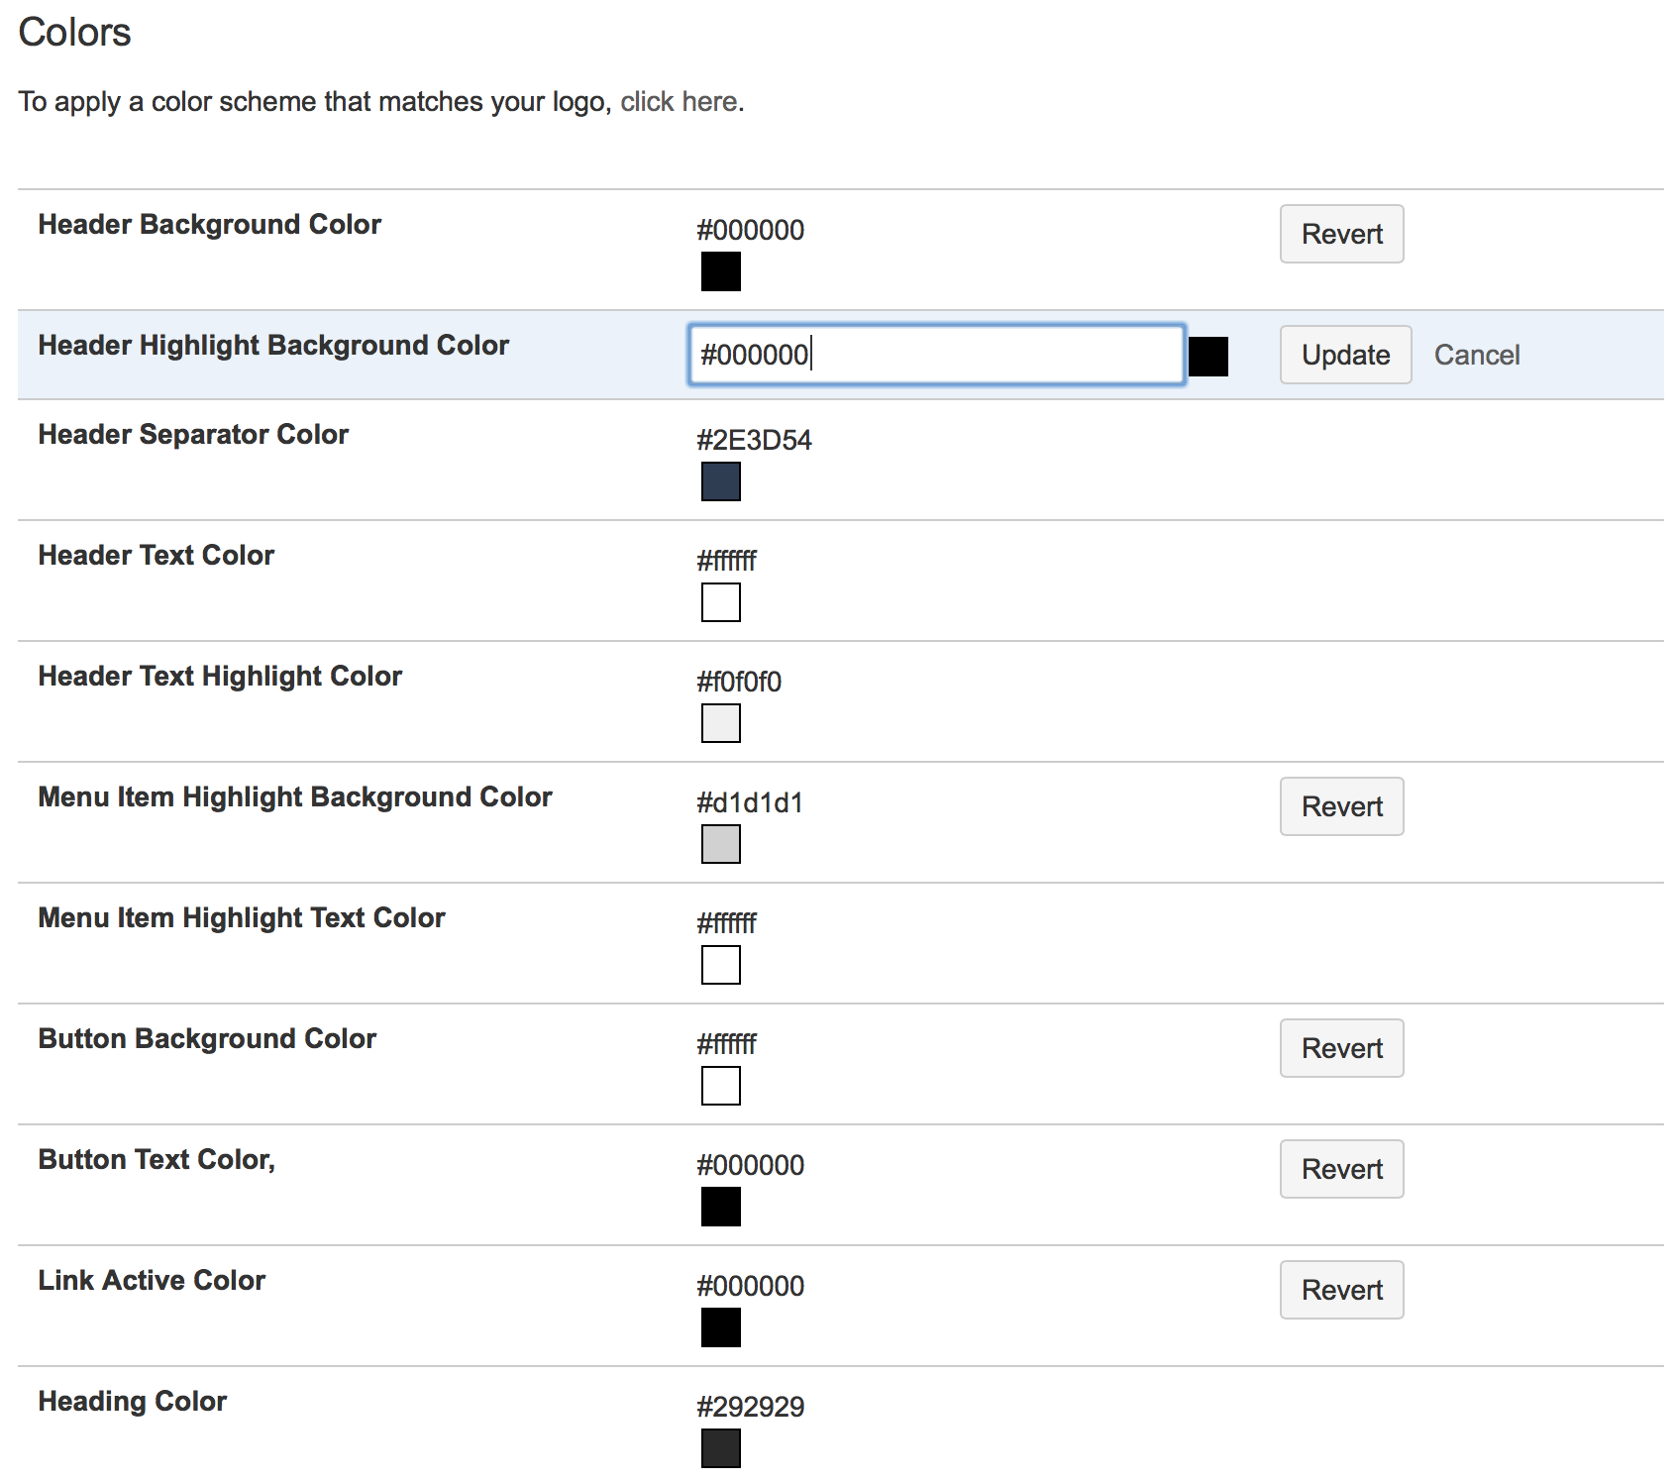
Task: Focus the Header Highlight Background hex input
Action: pyautogui.click(x=936, y=355)
